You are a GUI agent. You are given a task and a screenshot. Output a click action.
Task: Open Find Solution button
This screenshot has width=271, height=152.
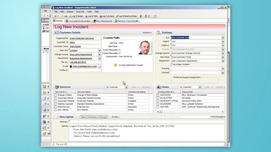218,117
